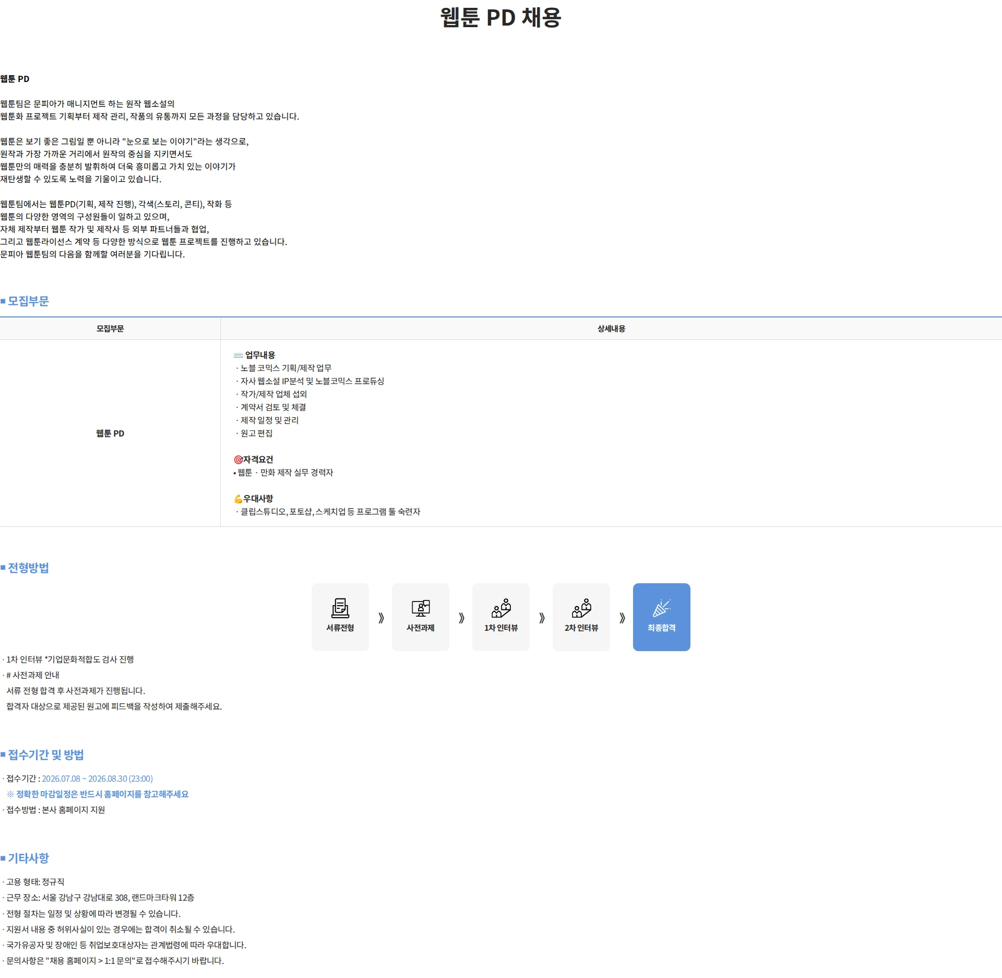The width and height of the screenshot is (1002, 978).
Task: Click the line 1차 인터뷰 *기업문화적합도 검사 진행
Action: (x=70, y=659)
